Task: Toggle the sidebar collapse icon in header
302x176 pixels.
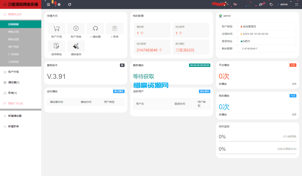Action: pos(49,4)
